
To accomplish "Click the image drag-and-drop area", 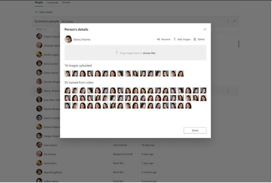I will (136, 53).
